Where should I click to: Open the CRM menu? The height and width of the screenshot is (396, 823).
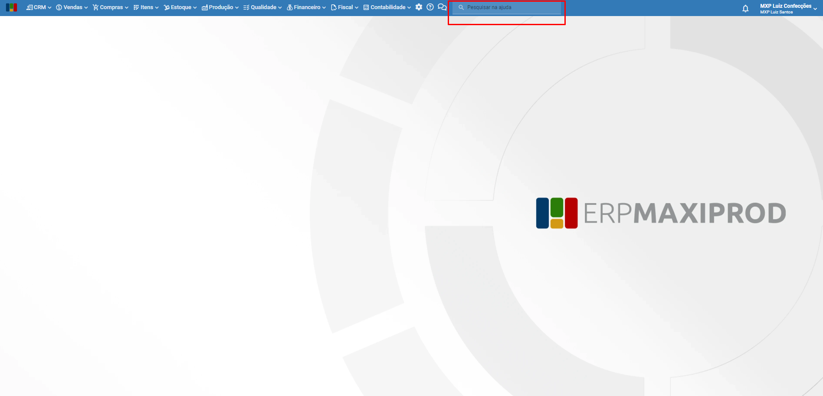[x=39, y=7]
